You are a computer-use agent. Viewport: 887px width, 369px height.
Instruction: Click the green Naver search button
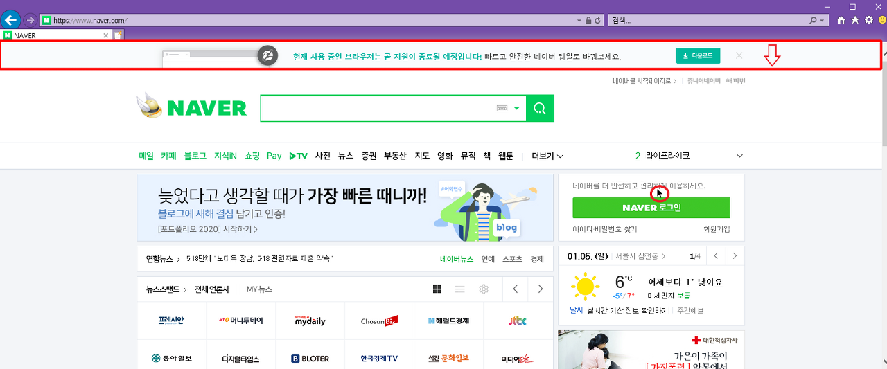point(540,108)
